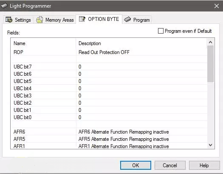Select the AFR5 remapping description value

coord(124,139)
